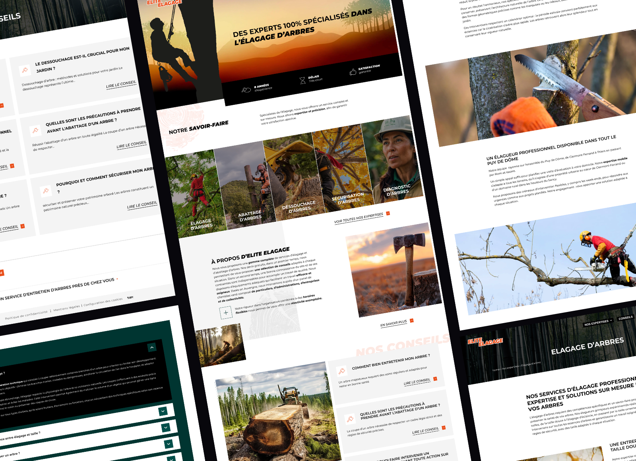Click the D&K logo in the footer

(x=130, y=298)
